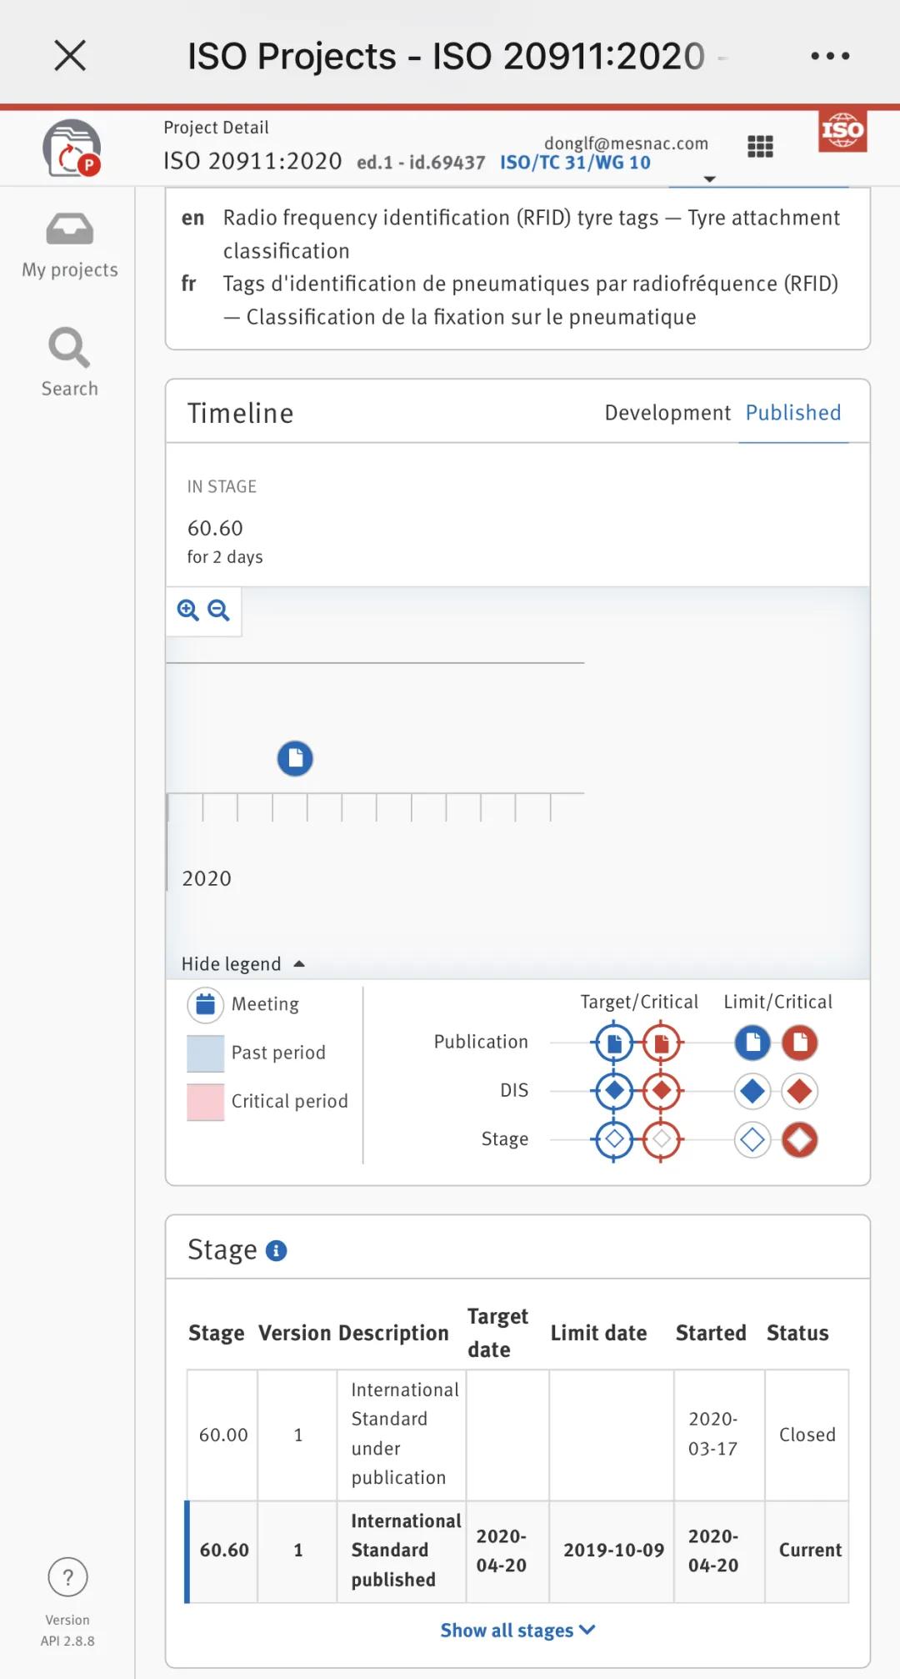Open My projects inbox icon
Viewport: 900px width, 1679px height.
69,229
